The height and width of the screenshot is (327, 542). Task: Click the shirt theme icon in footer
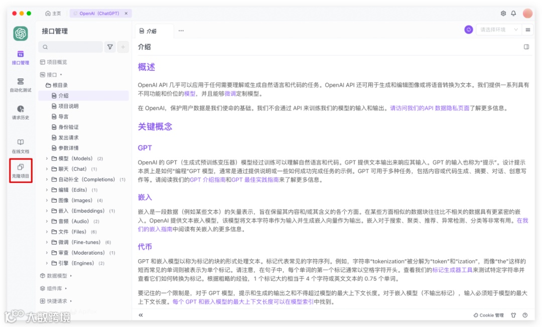513,315
